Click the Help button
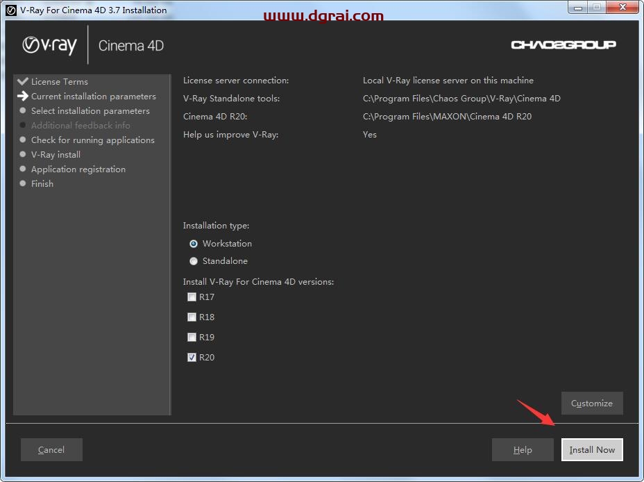 pos(523,450)
